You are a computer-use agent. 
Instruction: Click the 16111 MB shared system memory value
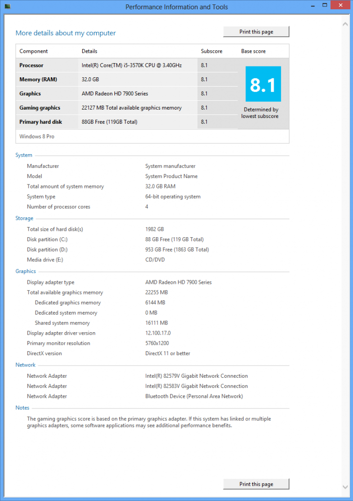pos(156,323)
